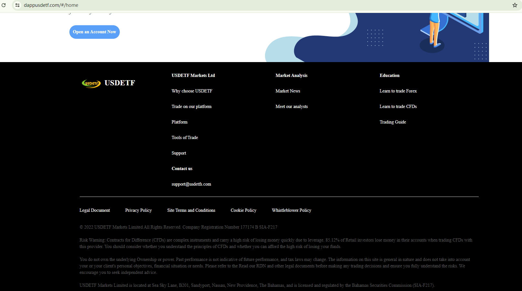This screenshot has width=522, height=291.
Task: Bookmark this page with the star icon
Action: click(515, 5)
